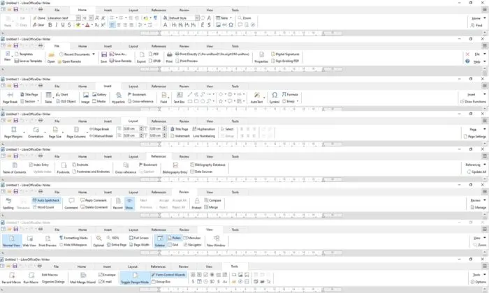Viewport: 489px width, 293px height.
Task: Toggle Design Mode in Tools ribbon
Action: [x=135, y=278]
